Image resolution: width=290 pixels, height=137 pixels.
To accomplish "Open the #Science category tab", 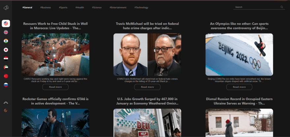I will click(97, 8).
